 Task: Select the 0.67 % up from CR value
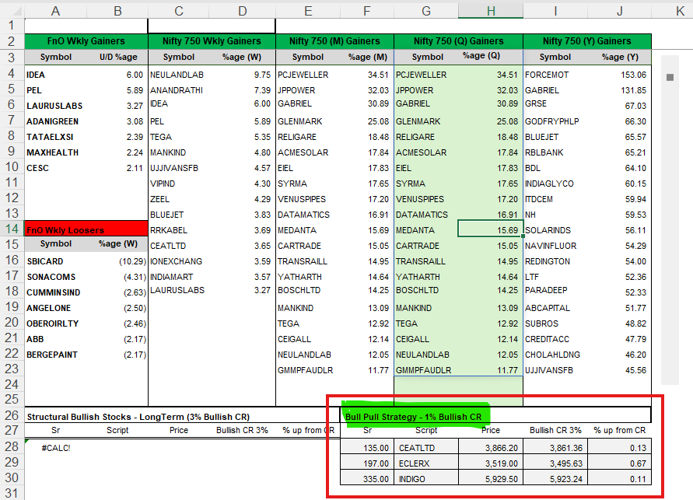click(620, 463)
